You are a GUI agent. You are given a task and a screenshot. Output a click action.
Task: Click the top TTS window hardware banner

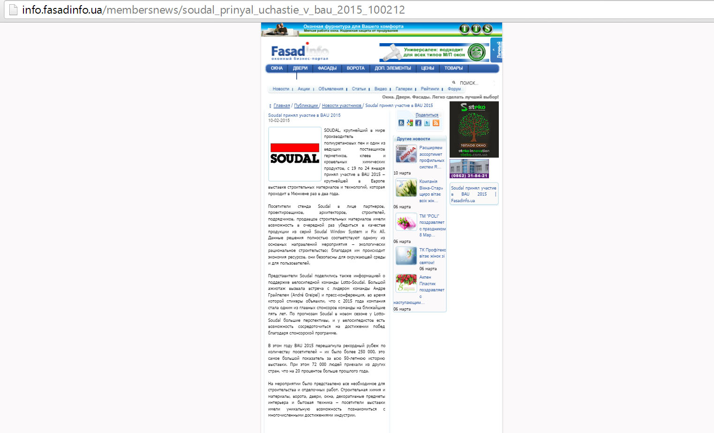382,30
